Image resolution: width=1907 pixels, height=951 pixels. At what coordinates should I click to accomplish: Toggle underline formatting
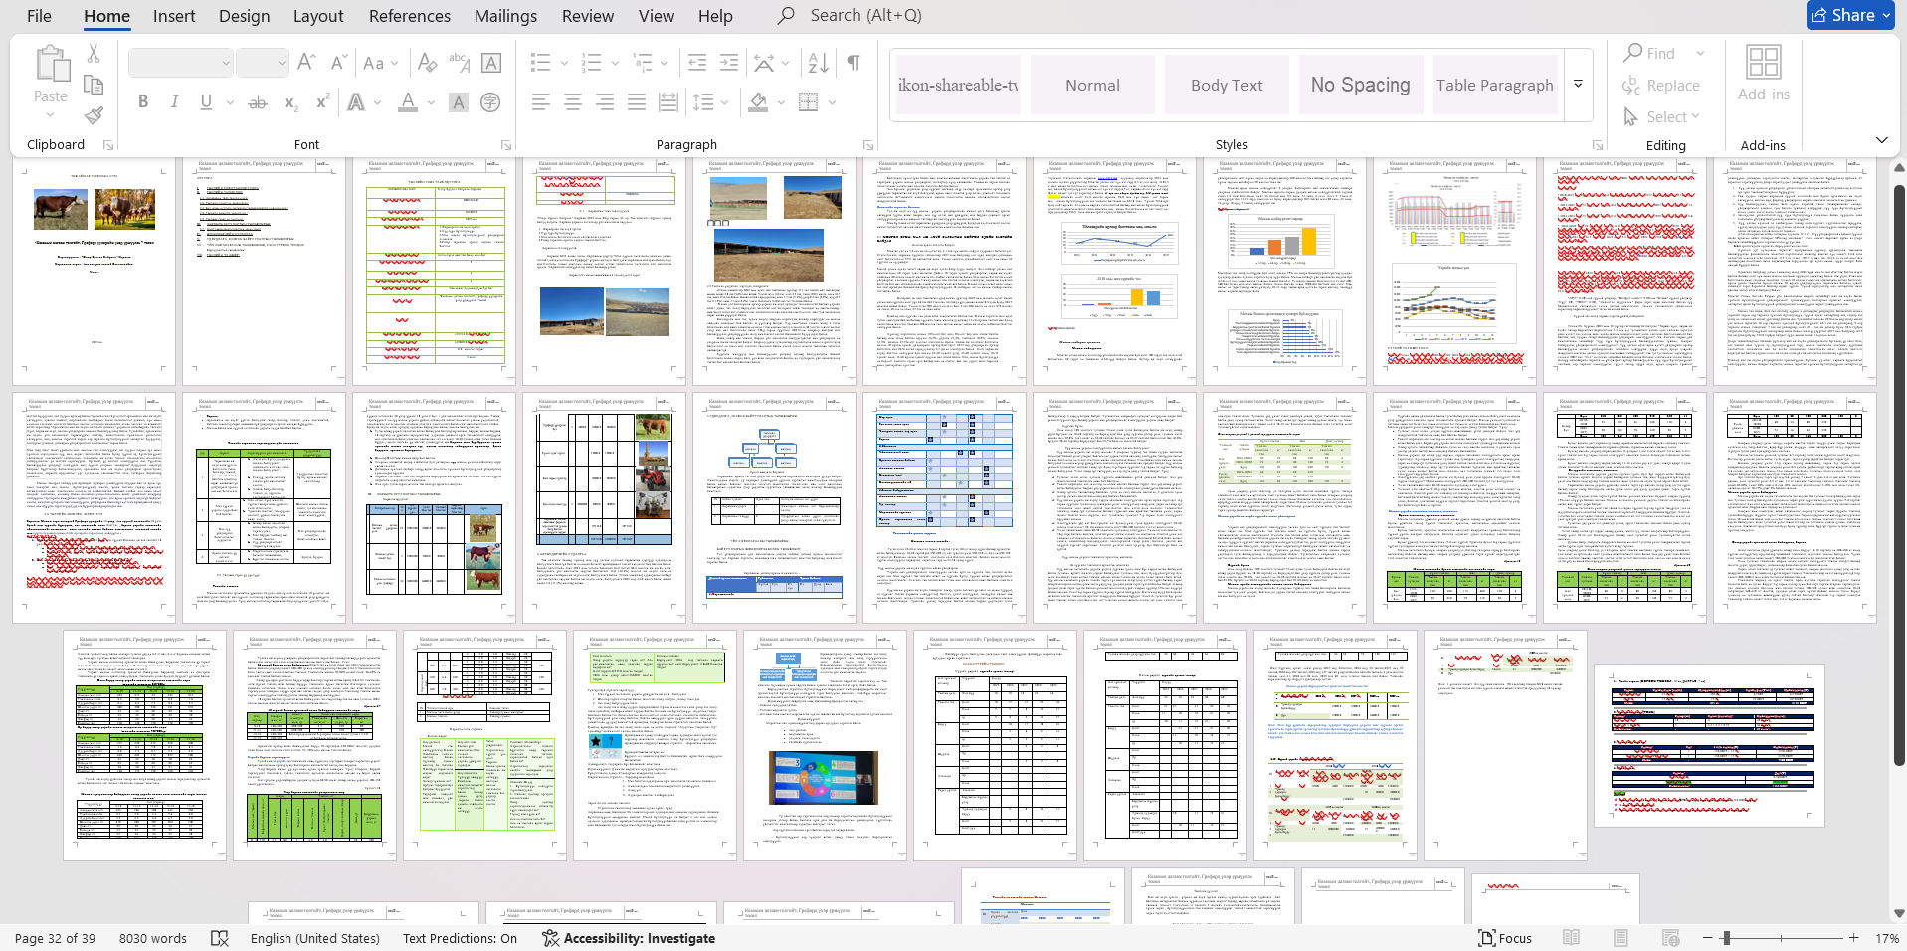tap(206, 102)
